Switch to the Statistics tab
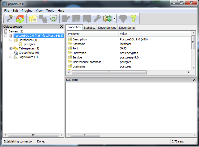The image size is (199, 147). pos(89,28)
